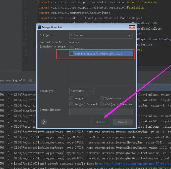
Task: Tick the master branch checkbox
Action: [x=71, y=48]
